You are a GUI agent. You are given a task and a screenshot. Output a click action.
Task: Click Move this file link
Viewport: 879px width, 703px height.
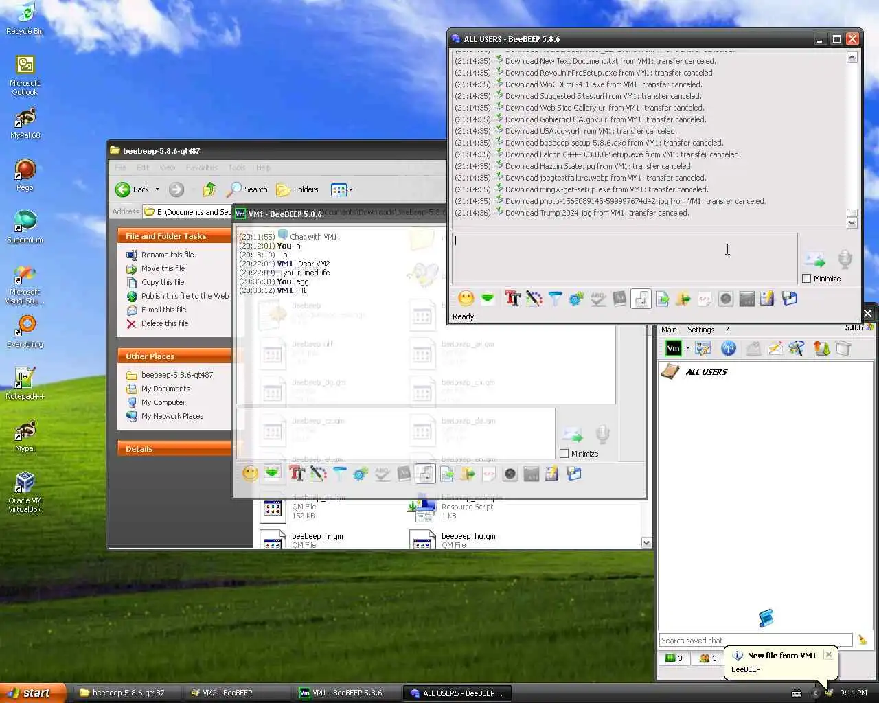(163, 268)
